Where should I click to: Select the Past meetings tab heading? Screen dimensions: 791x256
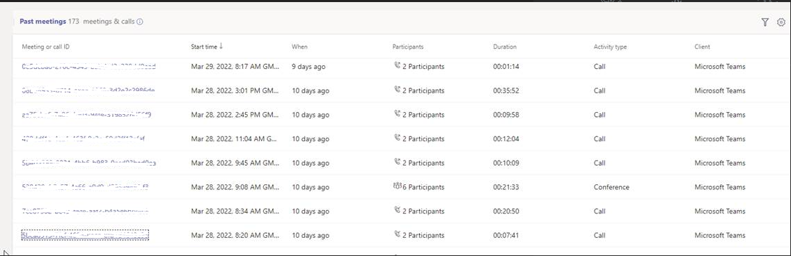[43, 22]
